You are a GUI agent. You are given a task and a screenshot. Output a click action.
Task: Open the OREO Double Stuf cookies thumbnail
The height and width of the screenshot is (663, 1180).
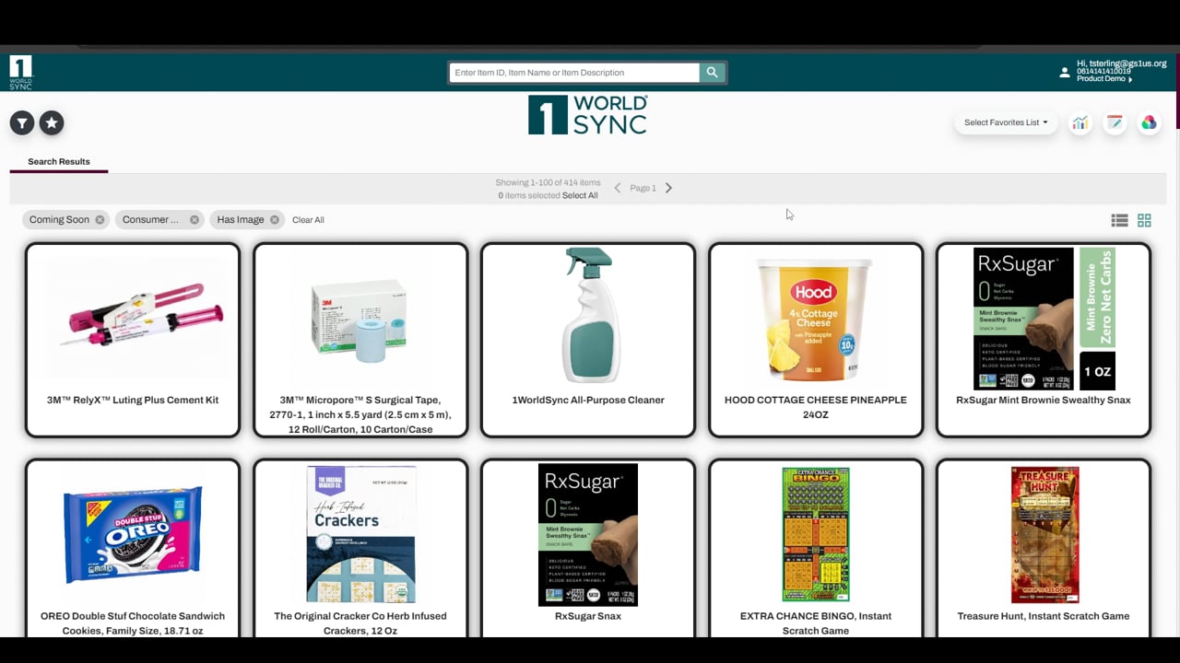(133, 535)
